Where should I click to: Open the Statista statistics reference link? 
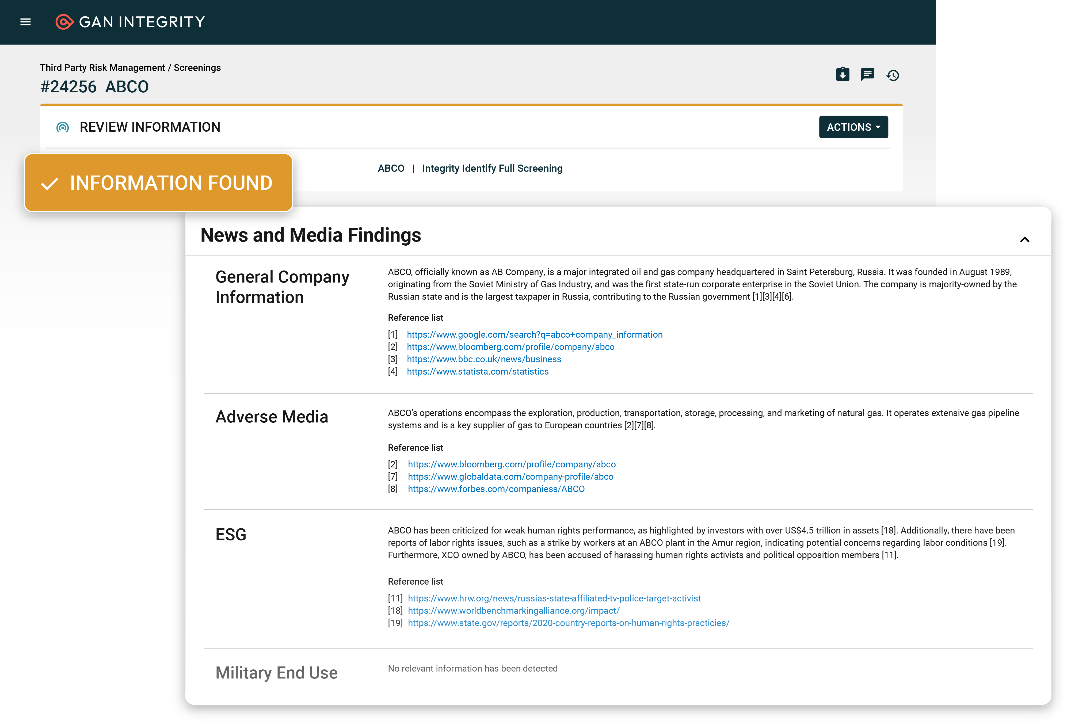[x=477, y=371]
